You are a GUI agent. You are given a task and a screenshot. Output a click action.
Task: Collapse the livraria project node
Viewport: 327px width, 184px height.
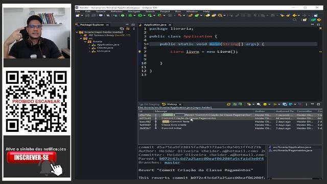point(77,32)
